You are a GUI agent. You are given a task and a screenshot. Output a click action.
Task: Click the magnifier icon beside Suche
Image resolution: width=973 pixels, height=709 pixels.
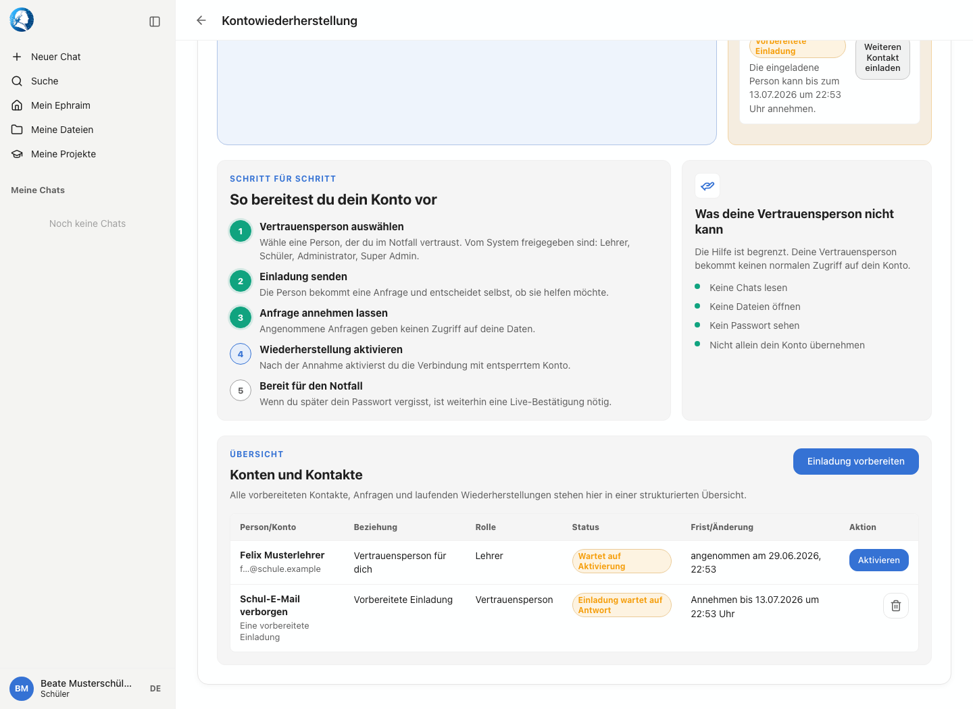point(17,81)
